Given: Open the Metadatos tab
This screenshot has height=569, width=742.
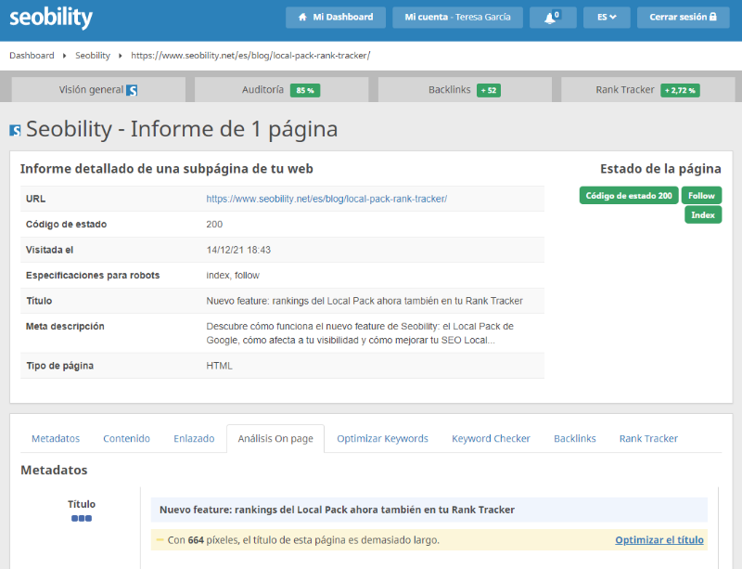Looking at the screenshot, I should coord(56,439).
